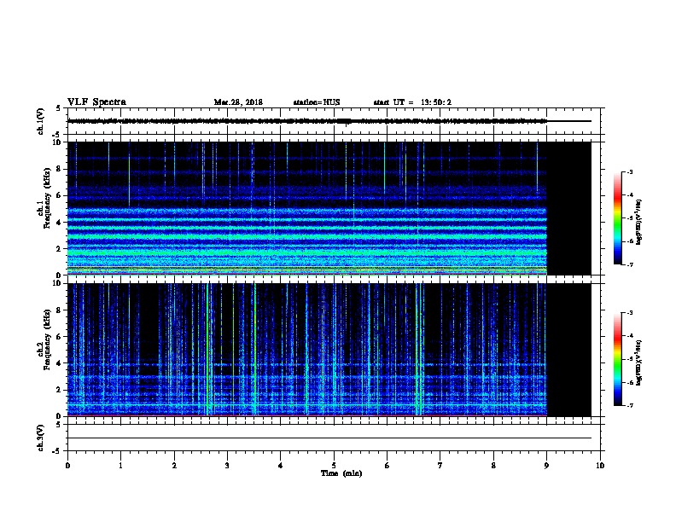Screen dimensions: 676x522
Task: Select the ch.1 "Frequency (kHz)" axis label
Action: 47,198
